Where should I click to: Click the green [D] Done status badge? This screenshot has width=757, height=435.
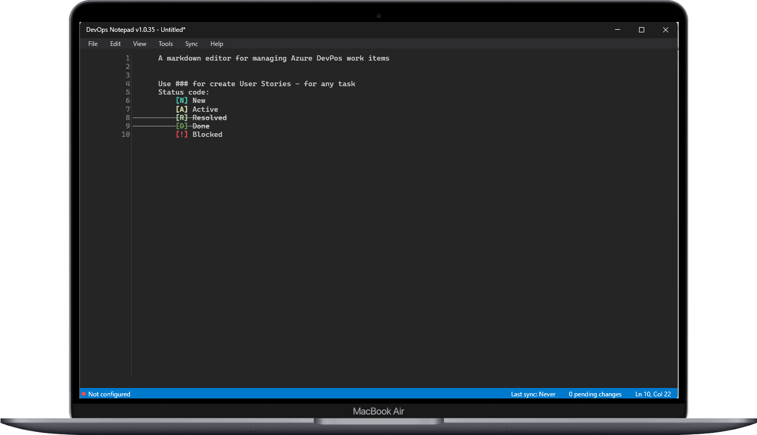click(x=181, y=126)
